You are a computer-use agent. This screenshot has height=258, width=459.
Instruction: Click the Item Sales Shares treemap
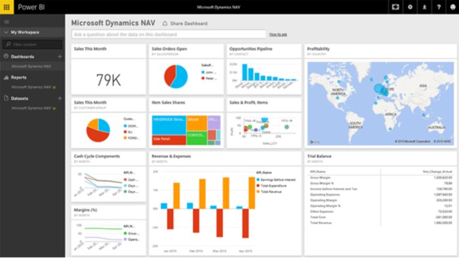[186, 130]
